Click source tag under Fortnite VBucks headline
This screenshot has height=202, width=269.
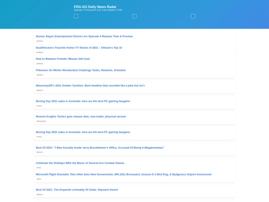[x=40, y=63]
